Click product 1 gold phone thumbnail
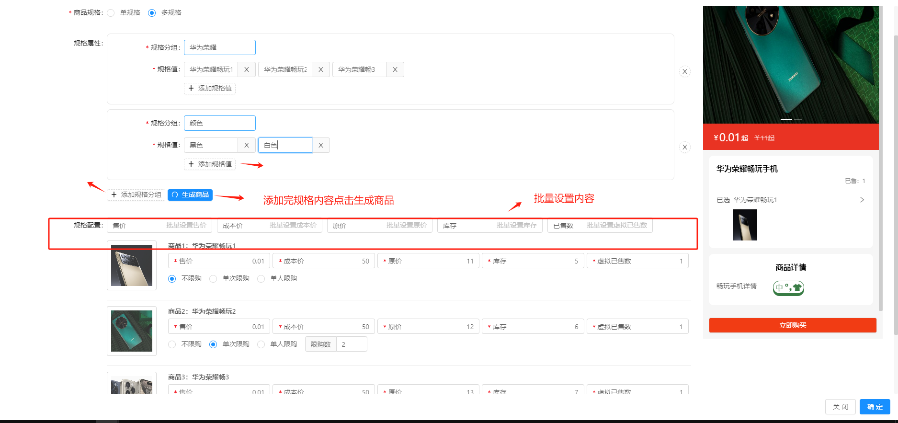 pos(132,265)
